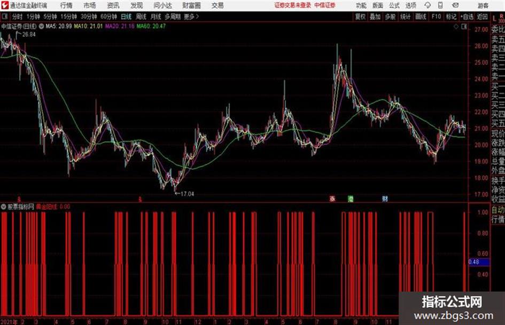This screenshot has width=505, height=325.
Task: Switch to 30分钟 period
Action: click(x=89, y=17)
